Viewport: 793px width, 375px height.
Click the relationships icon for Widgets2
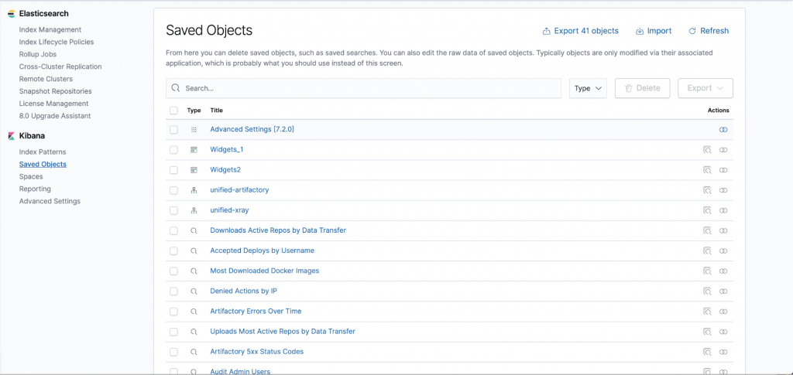[723, 170]
